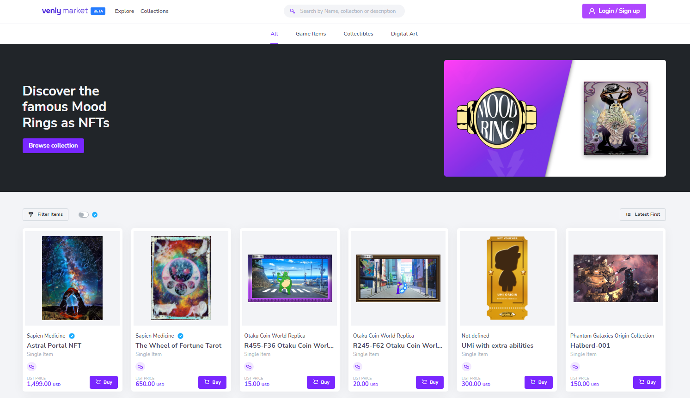
Task: Select the All category tab
Action: coord(274,34)
